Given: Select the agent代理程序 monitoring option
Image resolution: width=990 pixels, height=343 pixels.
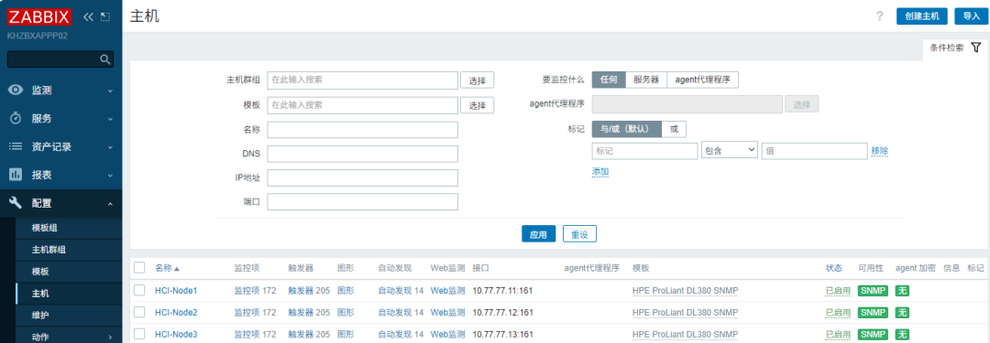Looking at the screenshot, I should coord(703,80).
